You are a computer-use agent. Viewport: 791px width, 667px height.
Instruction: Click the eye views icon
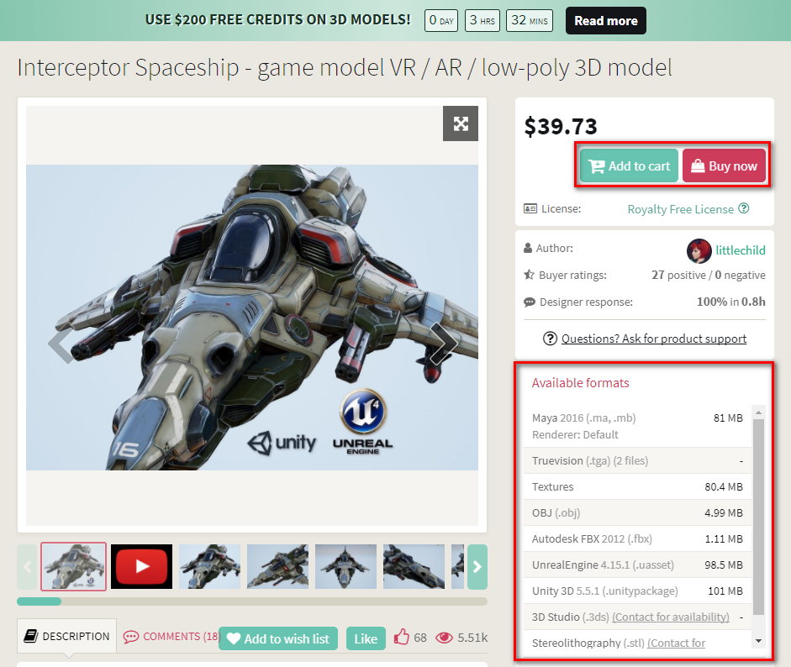click(444, 638)
